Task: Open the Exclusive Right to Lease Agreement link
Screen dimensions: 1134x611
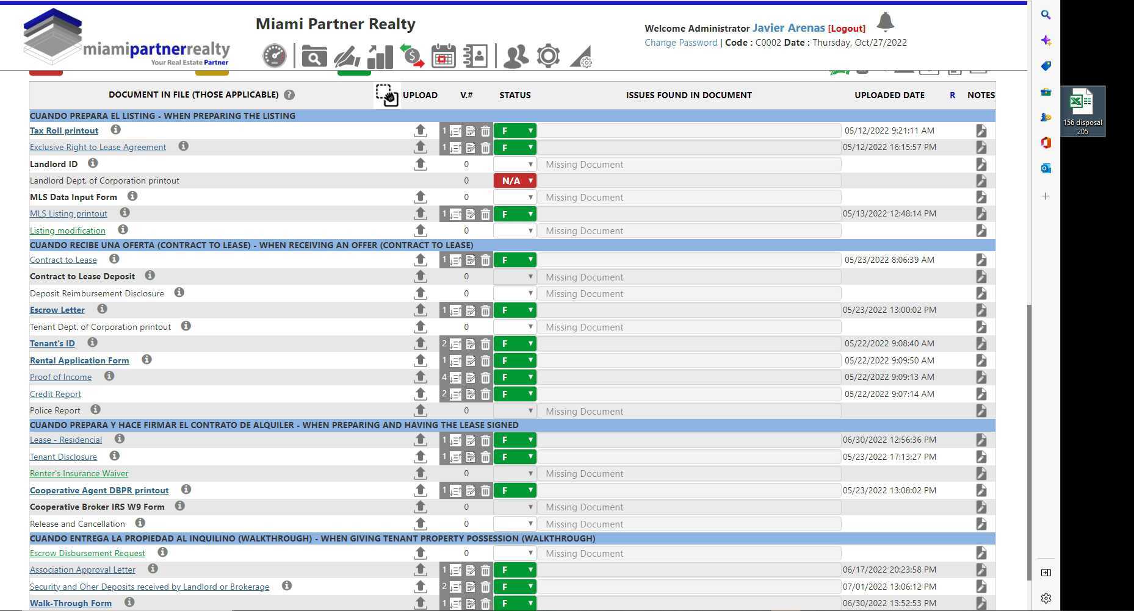Action: click(98, 147)
